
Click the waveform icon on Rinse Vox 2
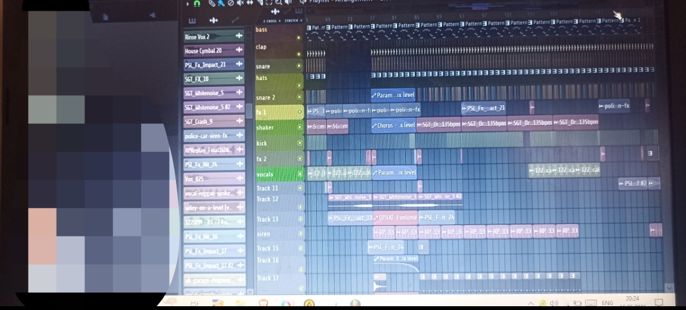[239, 36]
